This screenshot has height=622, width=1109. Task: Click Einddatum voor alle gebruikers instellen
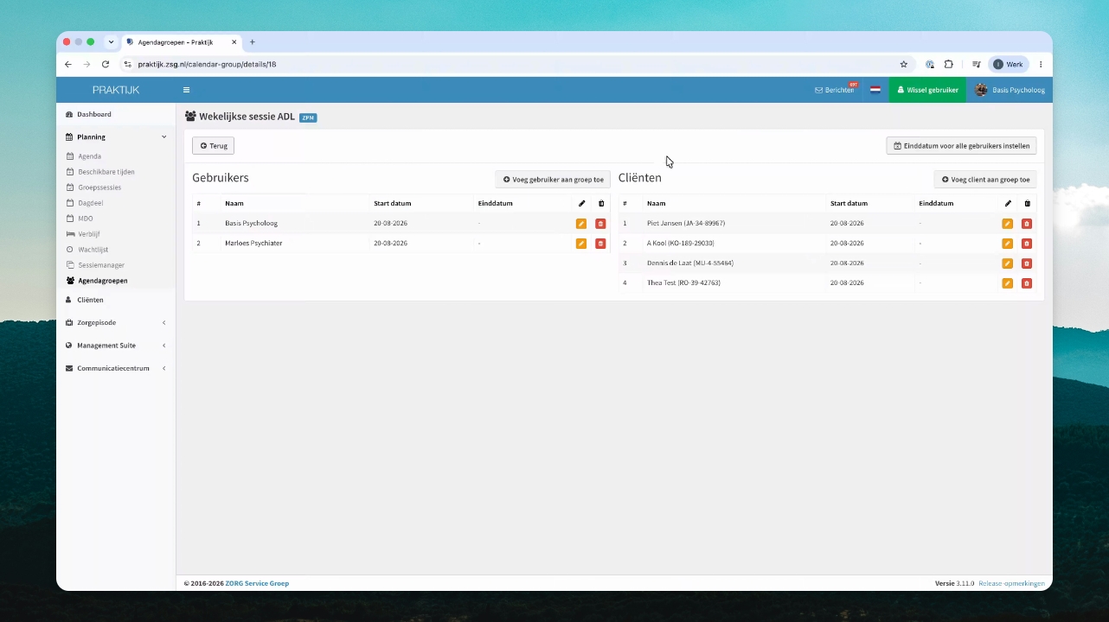[961, 146]
